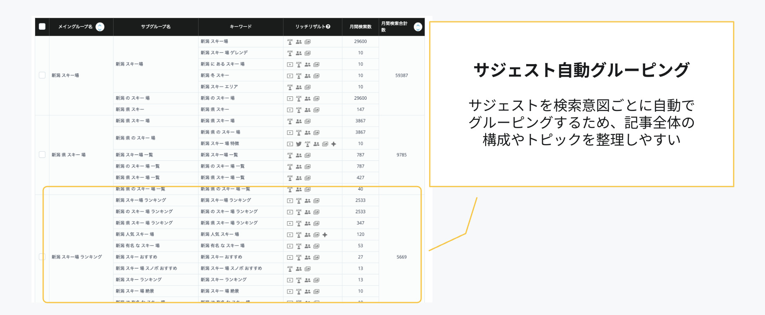Click the 新潟 スキー場 ランキング main group name

pos(77,257)
